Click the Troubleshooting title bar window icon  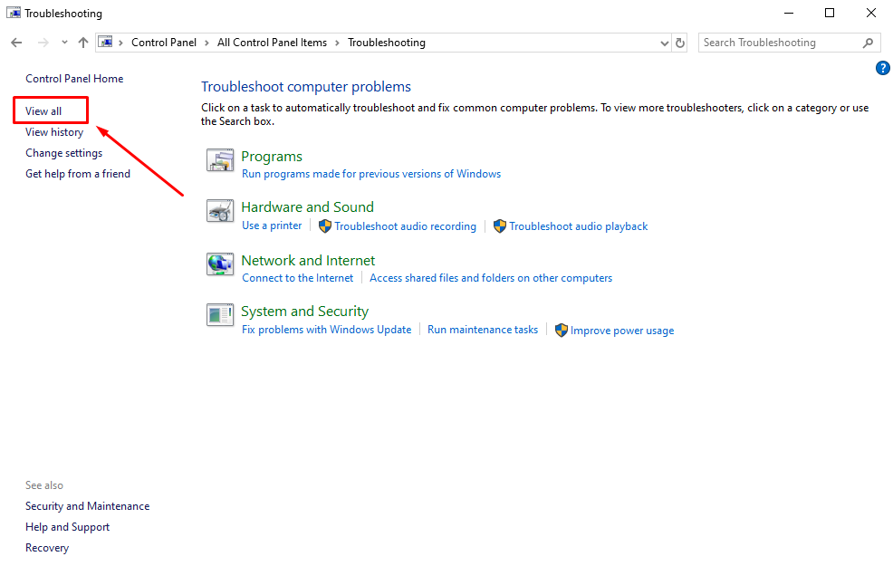(x=14, y=13)
